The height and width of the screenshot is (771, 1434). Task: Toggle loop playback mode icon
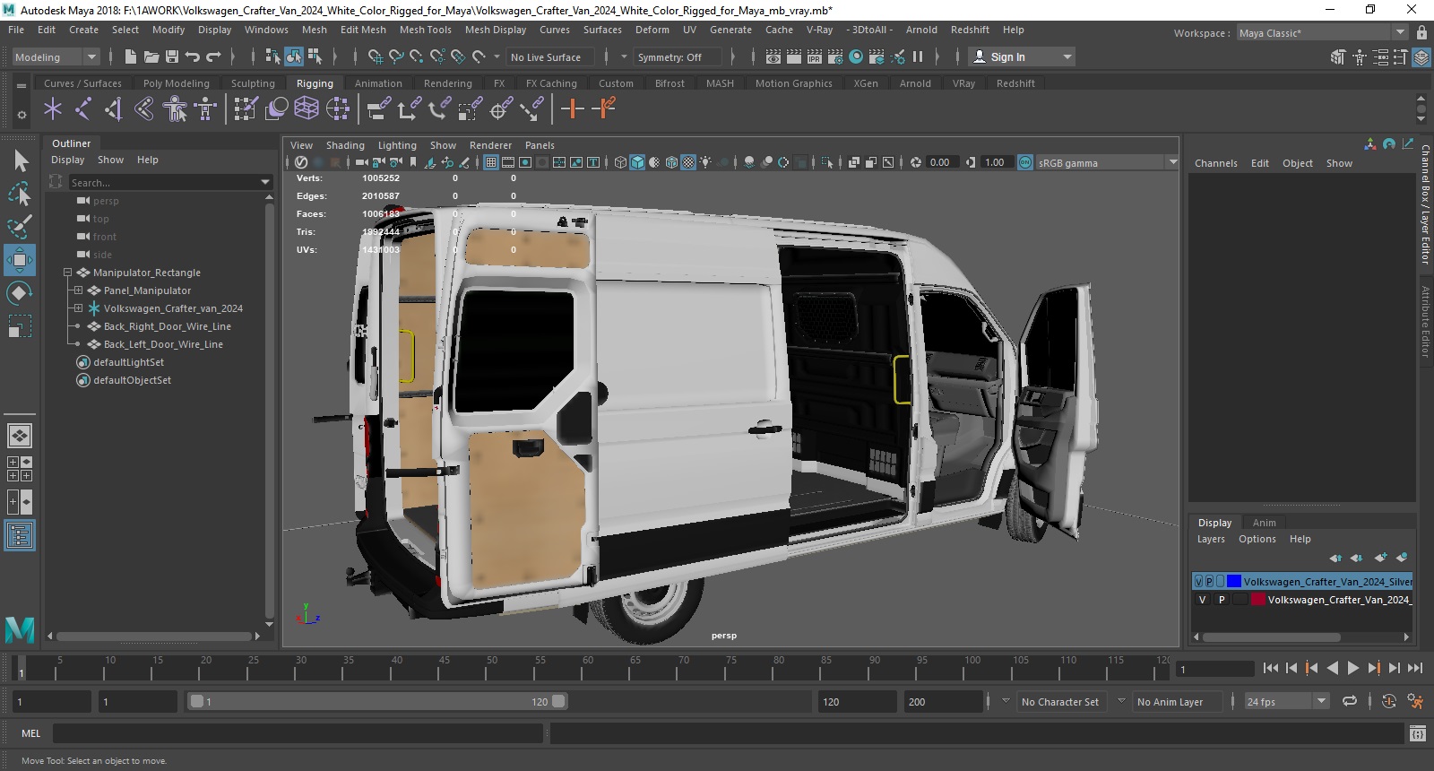coord(1350,701)
